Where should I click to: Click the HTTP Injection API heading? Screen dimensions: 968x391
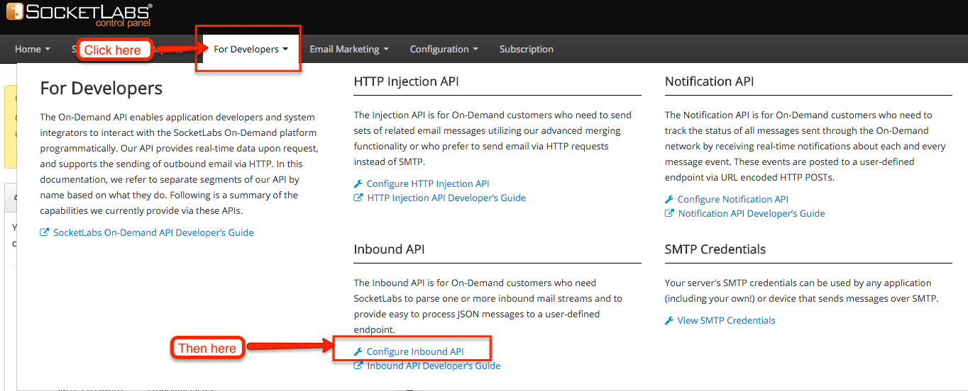point(406,81)
